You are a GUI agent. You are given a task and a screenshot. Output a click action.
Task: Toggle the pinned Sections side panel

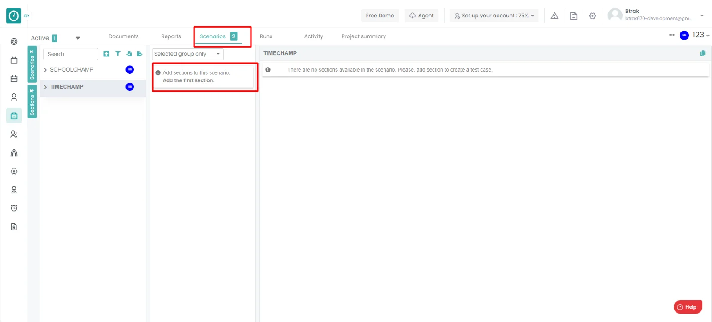32,102
